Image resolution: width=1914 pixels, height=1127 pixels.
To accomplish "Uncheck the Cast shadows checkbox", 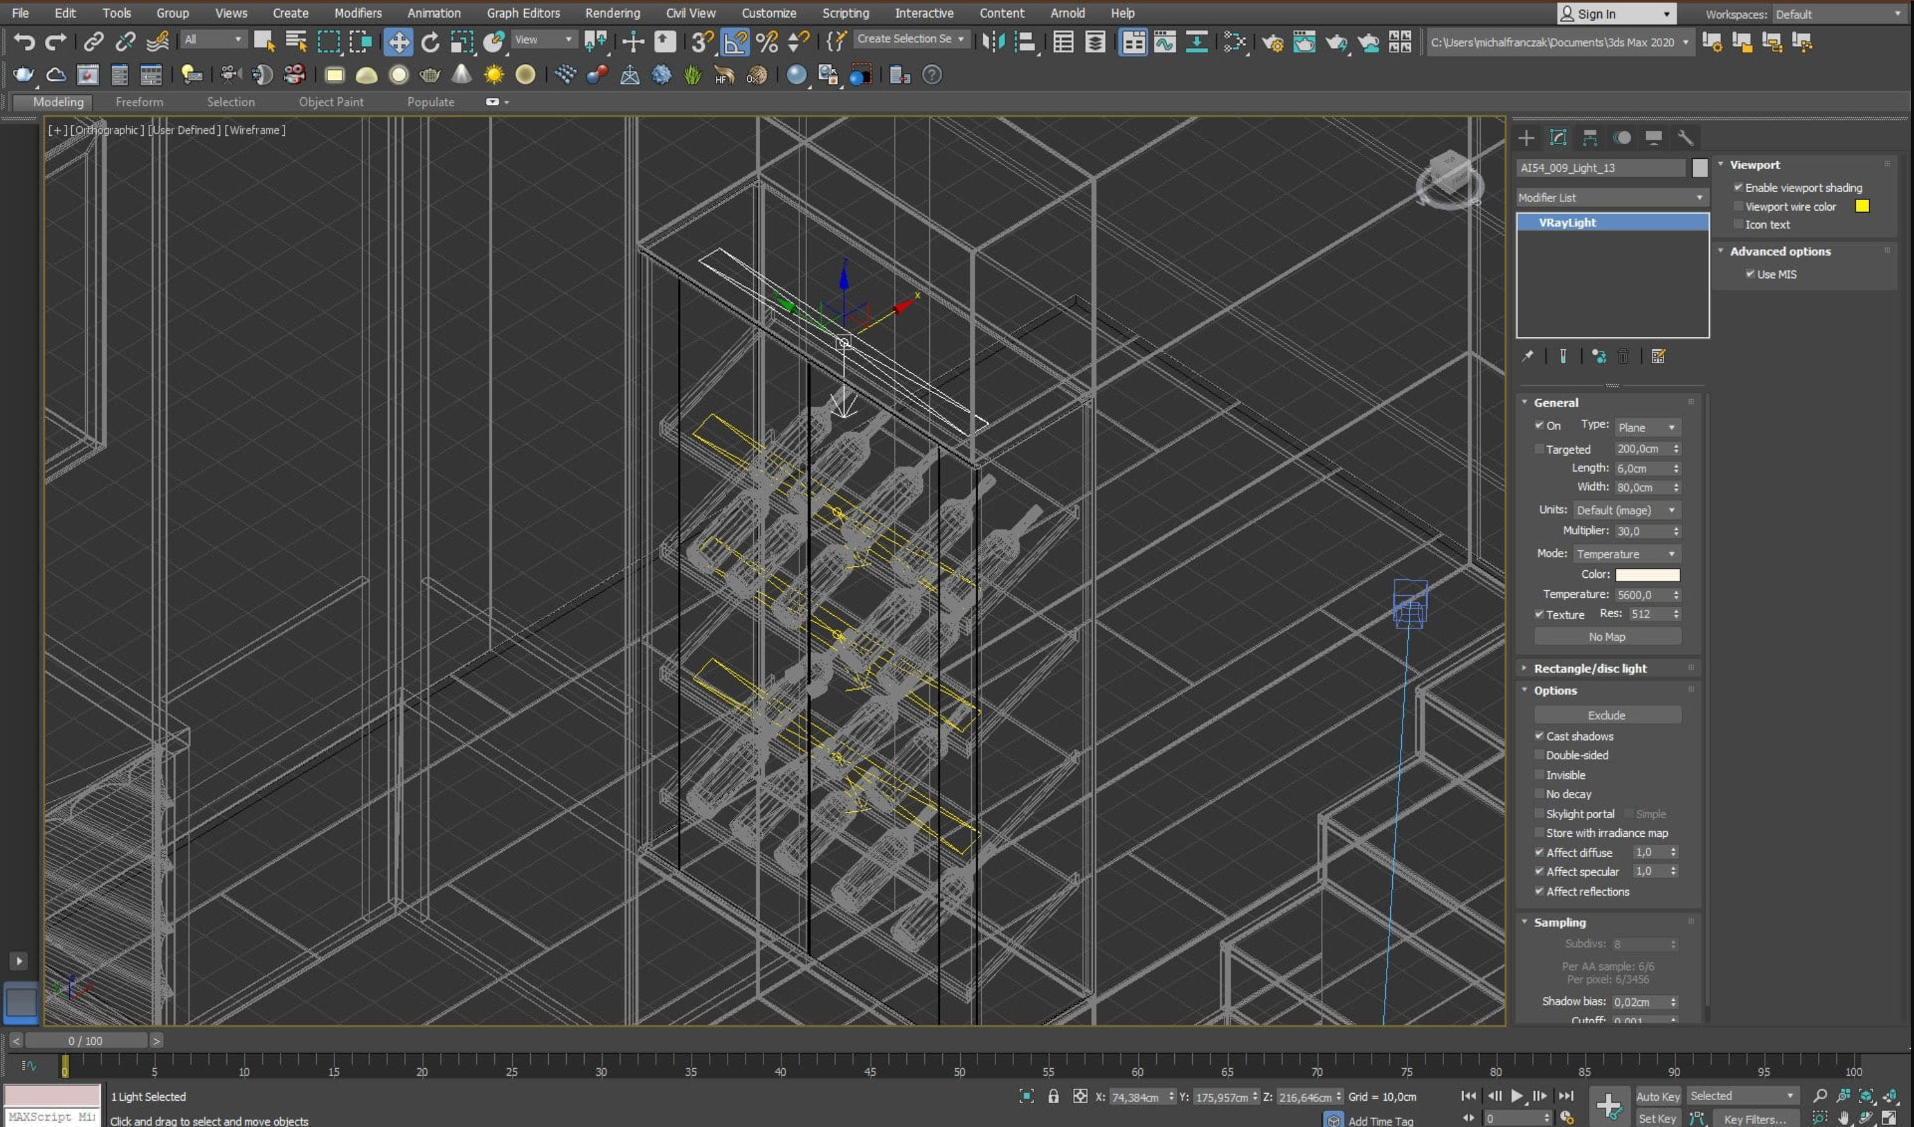I will [1539, 736].
